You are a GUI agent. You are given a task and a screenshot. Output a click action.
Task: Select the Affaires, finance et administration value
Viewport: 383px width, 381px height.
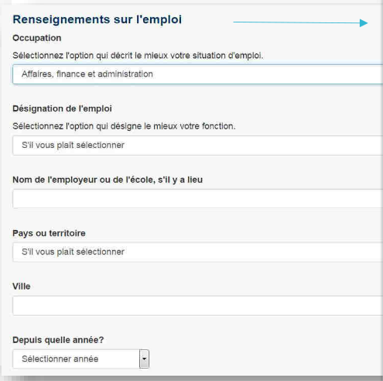(87, 74)
